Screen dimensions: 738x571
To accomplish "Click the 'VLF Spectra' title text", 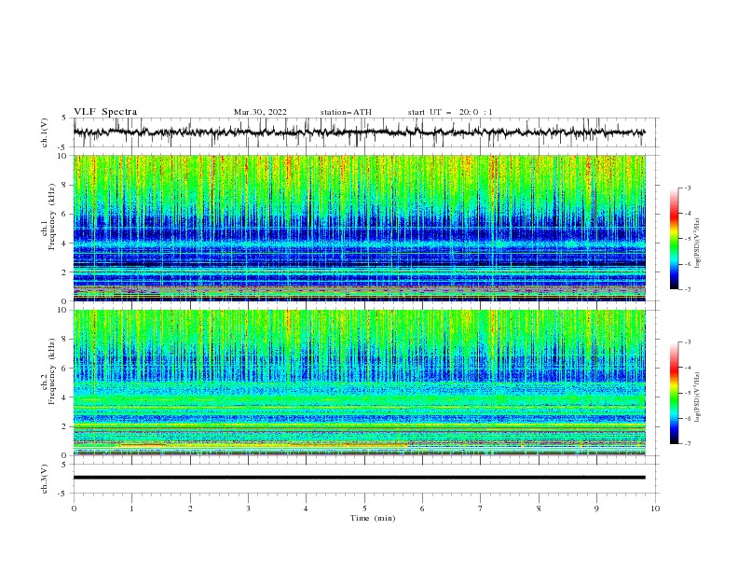I will 105,112.
